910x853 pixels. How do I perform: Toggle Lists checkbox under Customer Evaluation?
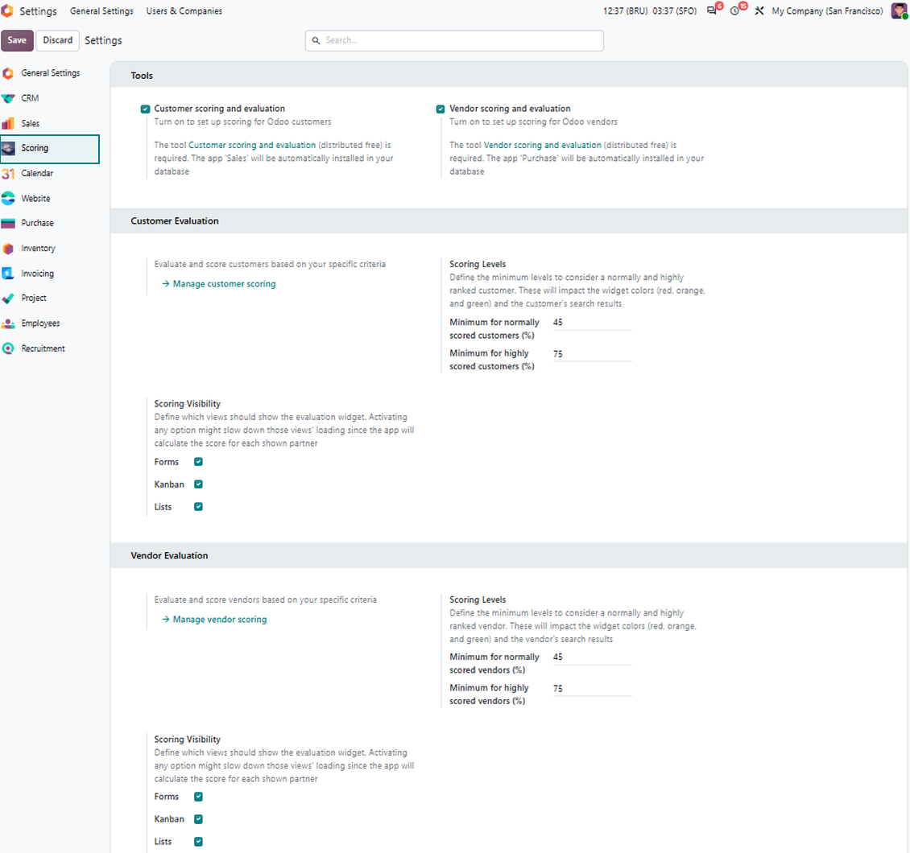pyautogui.click(x=198, y=507)
